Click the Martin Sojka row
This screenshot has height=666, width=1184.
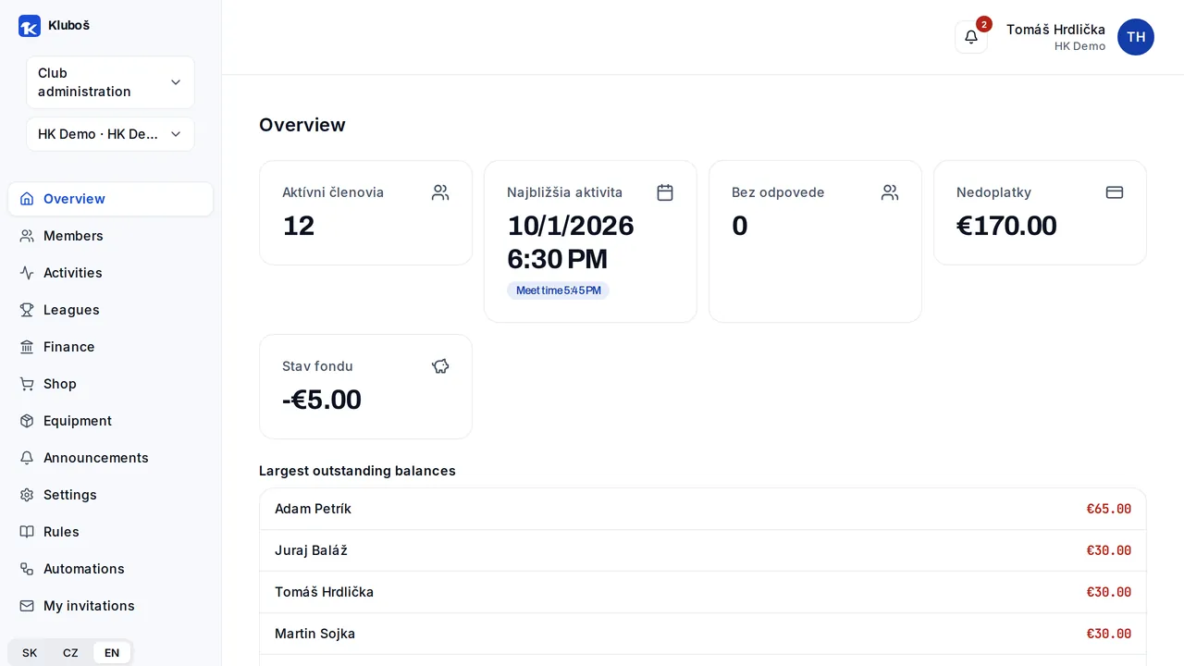[x=703, y=634]
